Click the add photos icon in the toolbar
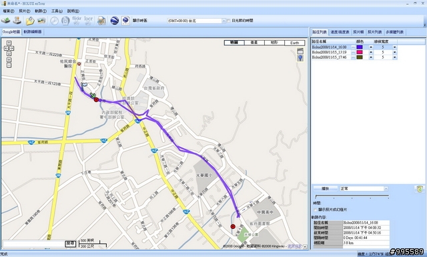The image size is (427, 257). (x=41, y=21)
